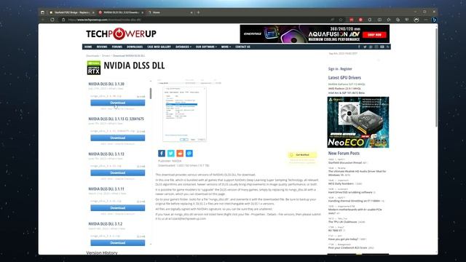This screenshot has width=466, height=262.
Task: Open Sign in link
Action: click(x=333, y=69)
